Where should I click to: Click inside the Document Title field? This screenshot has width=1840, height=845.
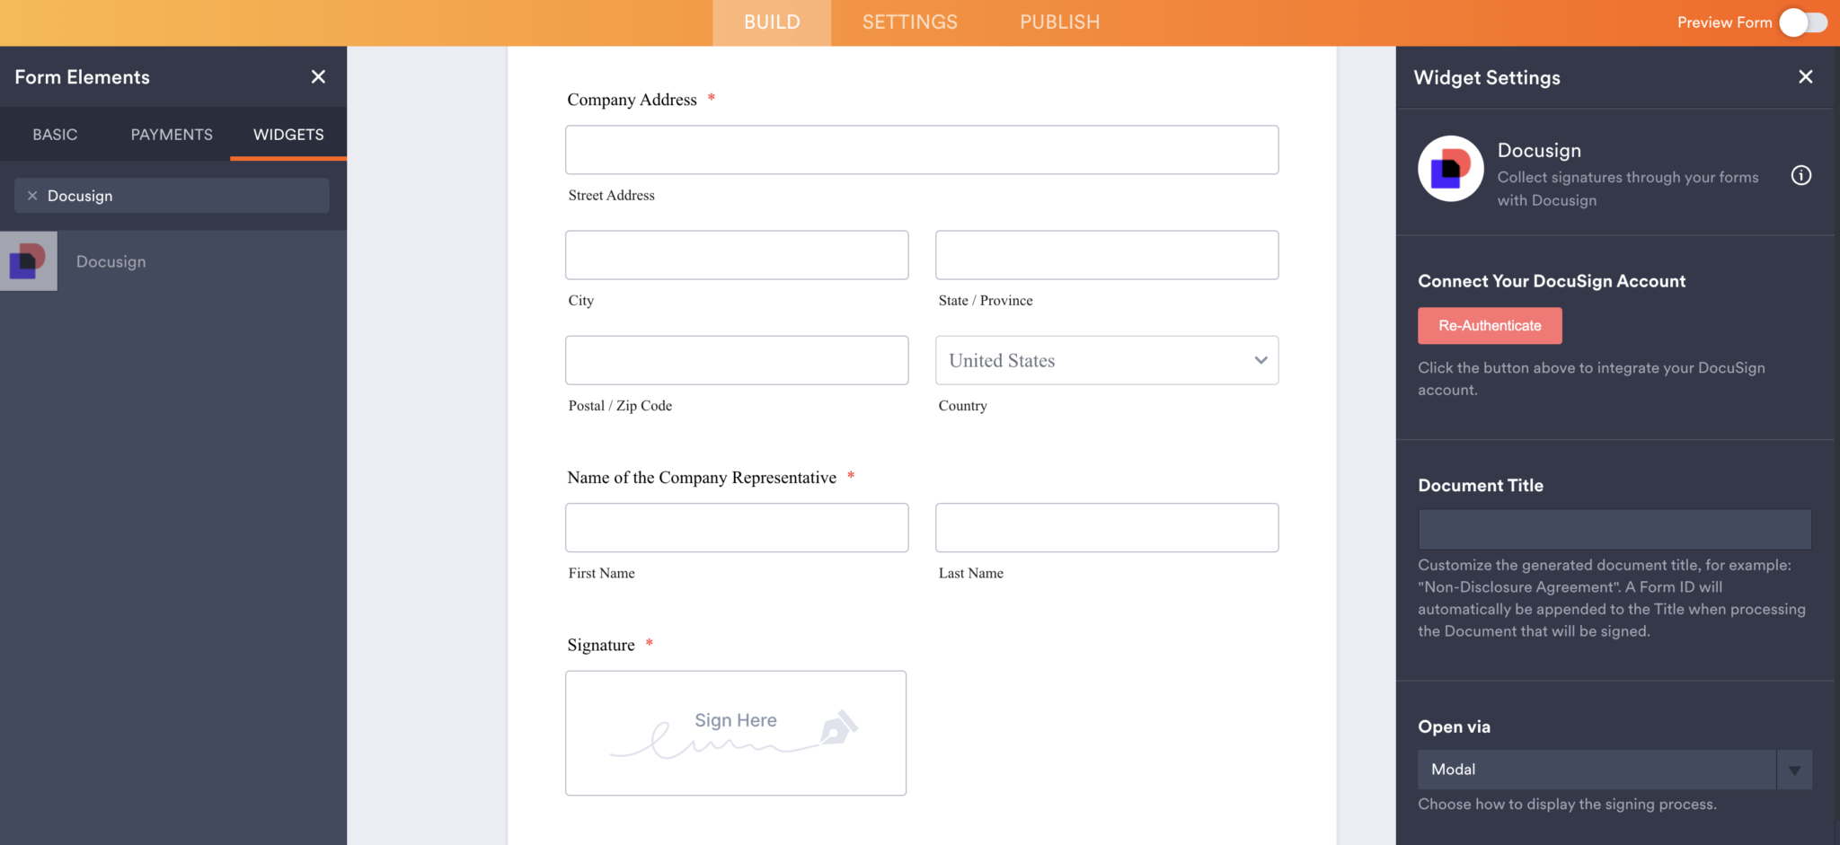[x=1614, y=529]
